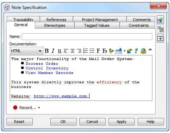Click the red word 'efficiency'
The height and width of the screenshot is (133, 170).
coord(109,82)
